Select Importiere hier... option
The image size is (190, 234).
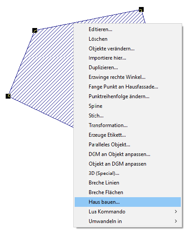[128, 58]
